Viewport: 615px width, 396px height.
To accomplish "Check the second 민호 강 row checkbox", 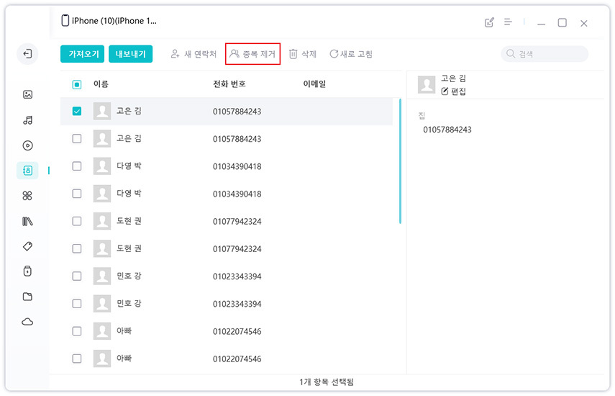I will pos(77,303).
